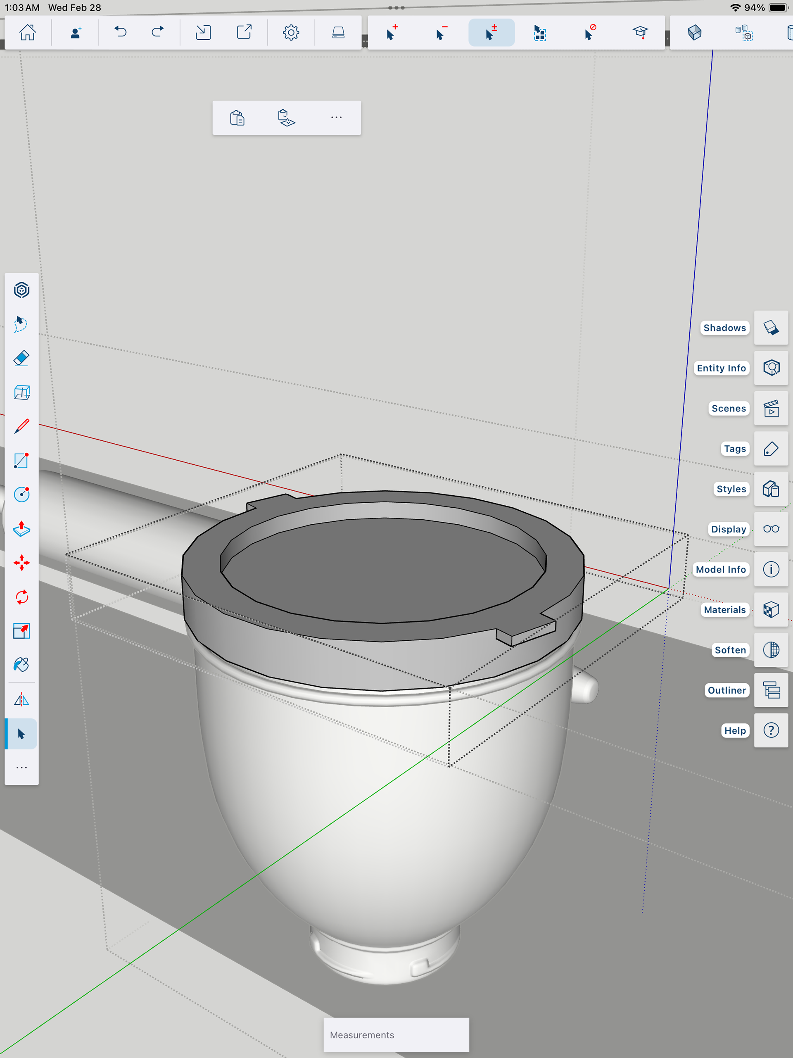Viewport: 793px width, 1058px height.
Task: Open the Tags panel
Action: point(771,449)
